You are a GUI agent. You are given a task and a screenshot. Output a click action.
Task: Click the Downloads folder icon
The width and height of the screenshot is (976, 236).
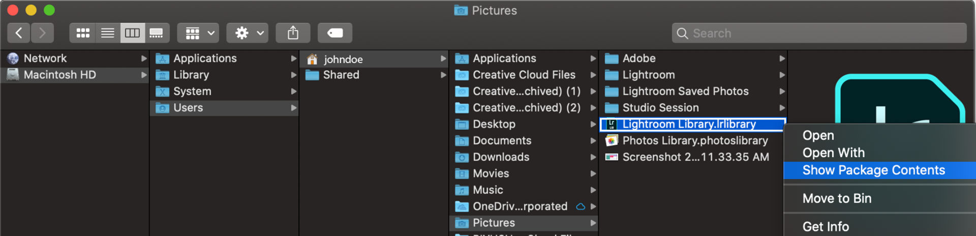462,157
